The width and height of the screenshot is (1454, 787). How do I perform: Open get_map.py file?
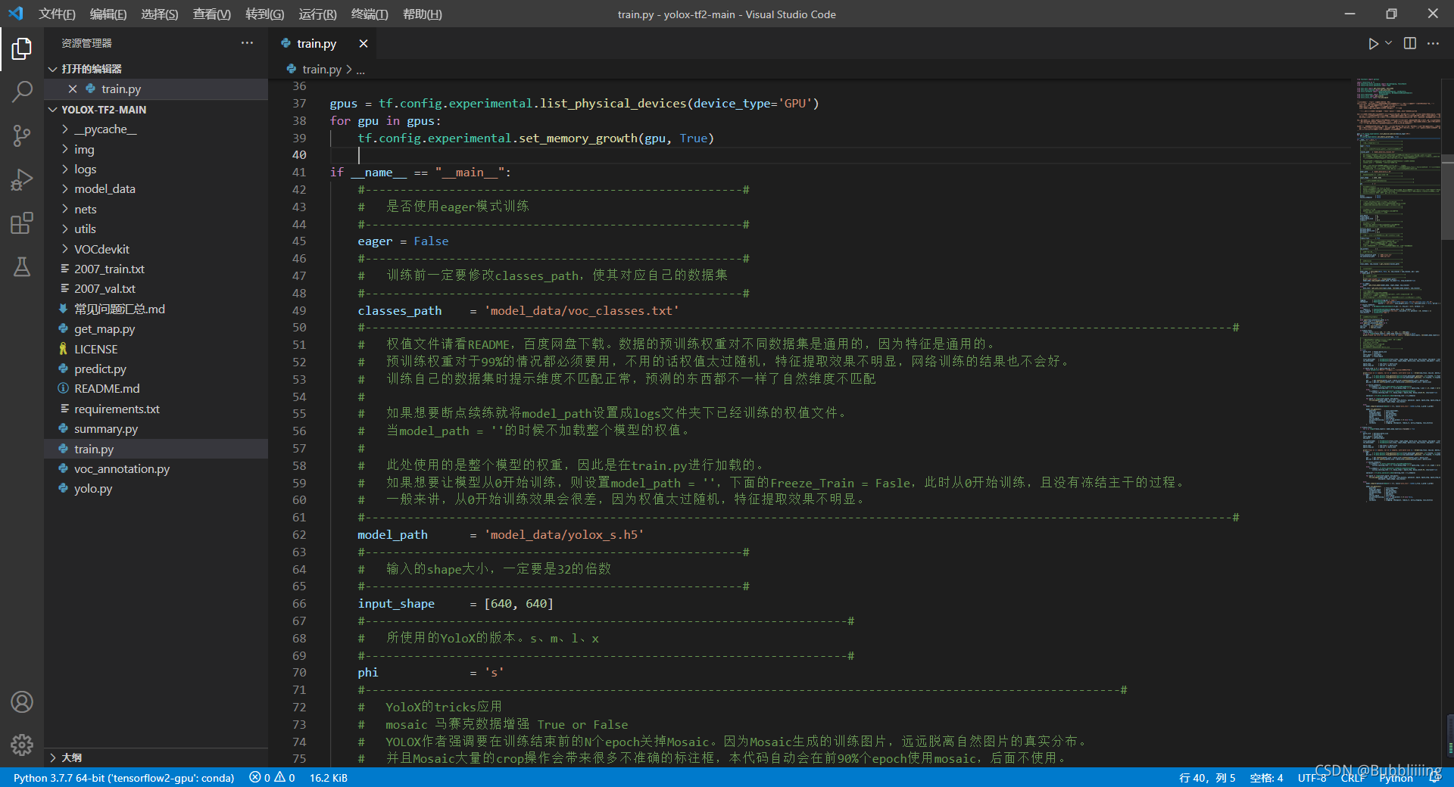156,329
